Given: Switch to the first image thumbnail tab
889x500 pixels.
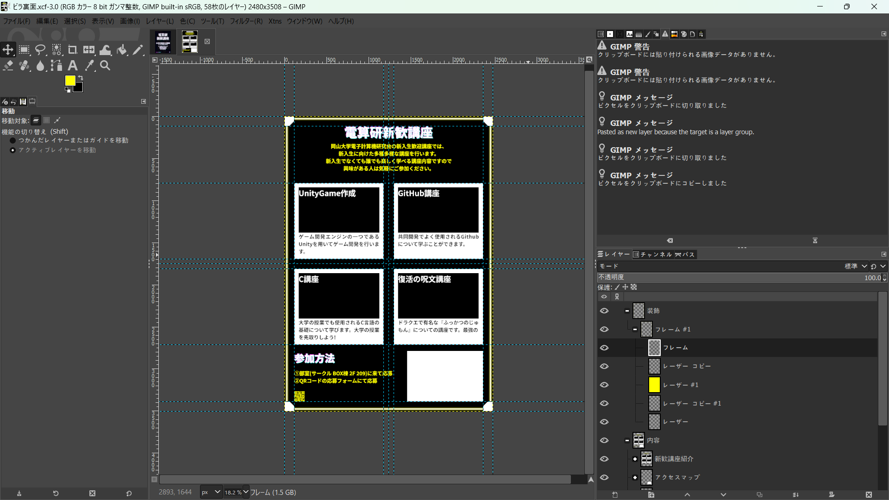Looking at the screenshot, I should click(x=163, y=42).
